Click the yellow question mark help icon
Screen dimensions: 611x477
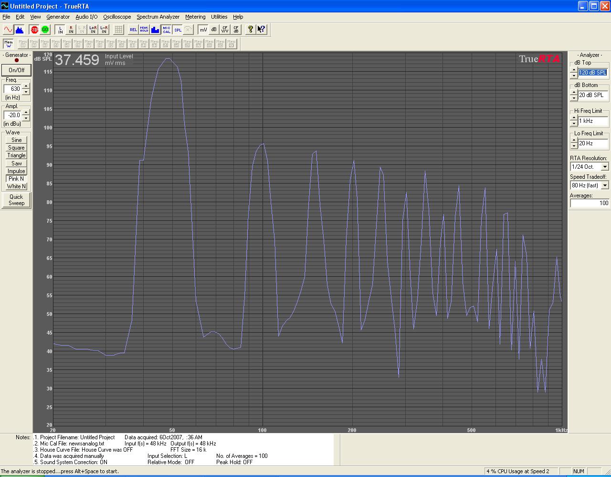pyautogui.click(x=250, y=30)
